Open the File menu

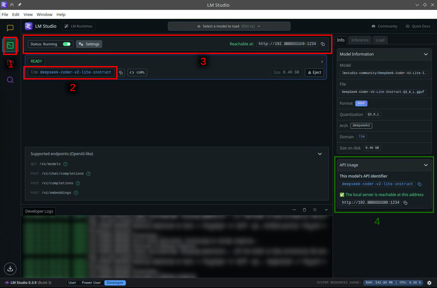(x=5, y=14)
